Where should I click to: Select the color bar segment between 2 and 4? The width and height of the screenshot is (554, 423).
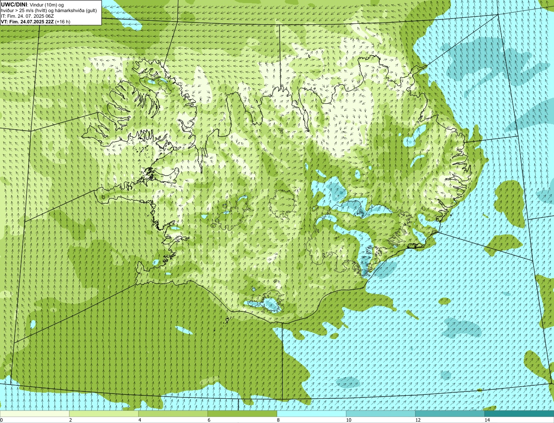pyautogui.click(x=104, y=413)
